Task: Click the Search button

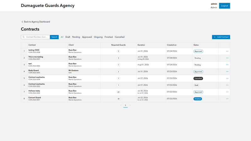Action: pos(54,37)
